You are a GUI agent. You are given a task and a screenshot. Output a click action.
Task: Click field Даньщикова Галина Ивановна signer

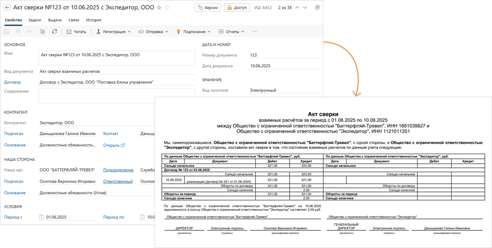coord(67,134)
